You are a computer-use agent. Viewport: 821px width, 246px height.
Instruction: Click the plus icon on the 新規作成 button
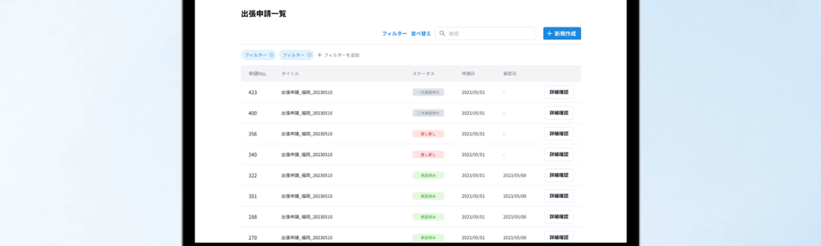[549, 33]
